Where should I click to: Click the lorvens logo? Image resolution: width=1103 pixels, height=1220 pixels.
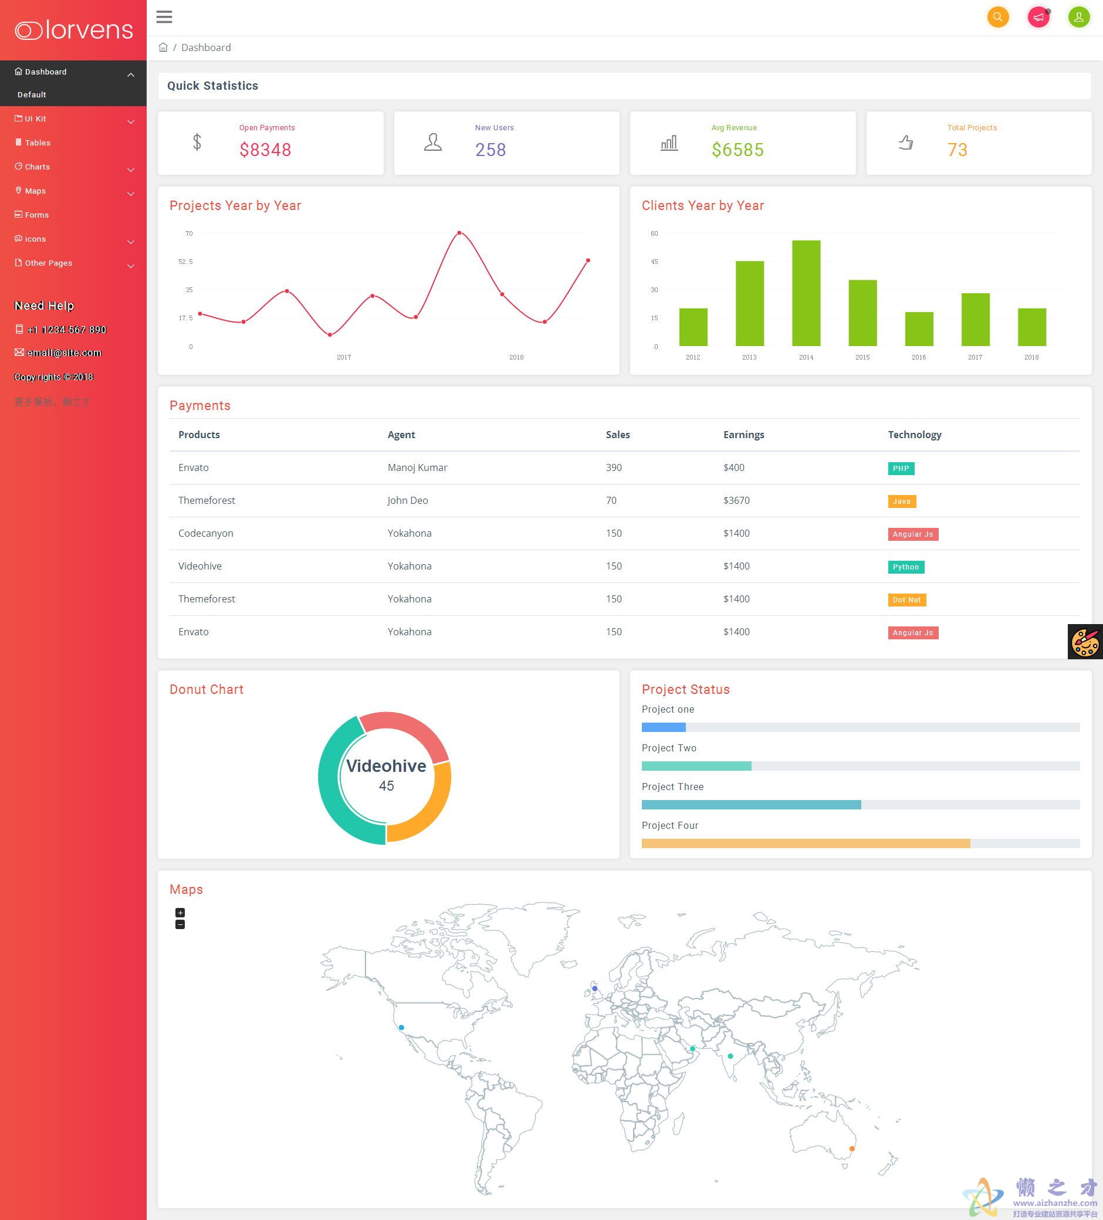tap(74, 30)
